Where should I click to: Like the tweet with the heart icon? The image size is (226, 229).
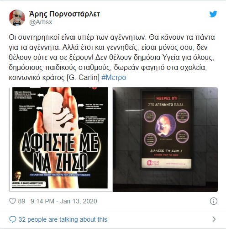[x=12, y=201]
